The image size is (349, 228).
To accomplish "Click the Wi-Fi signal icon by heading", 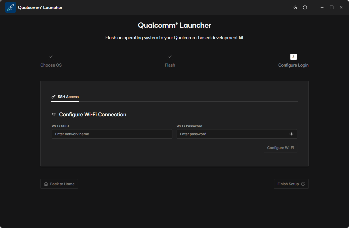I will coord(54,114).
